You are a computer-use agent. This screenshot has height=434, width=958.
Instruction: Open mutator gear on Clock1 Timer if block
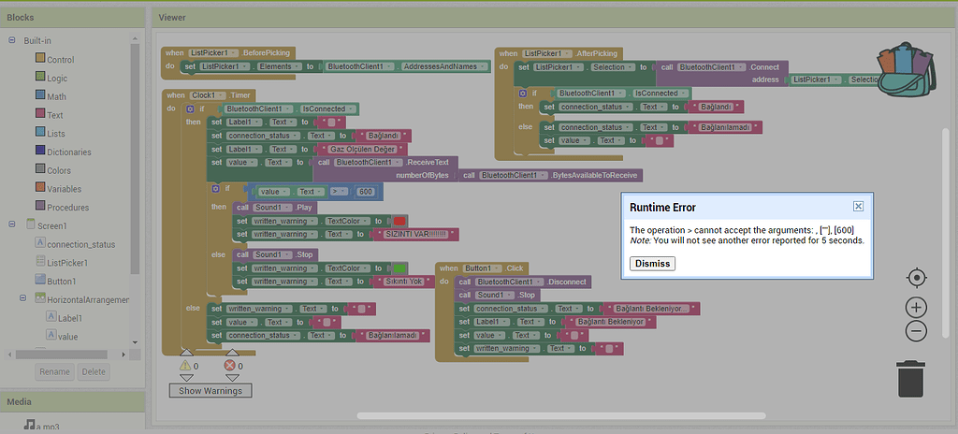(x=190, y=109)
